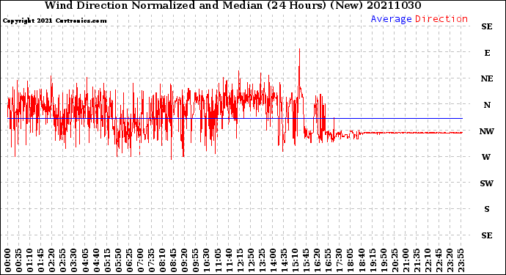Image resolution: width=506 pixels, height=275 pixels.
Task: Click the 22:45 time label
Action: pos(439,260)
